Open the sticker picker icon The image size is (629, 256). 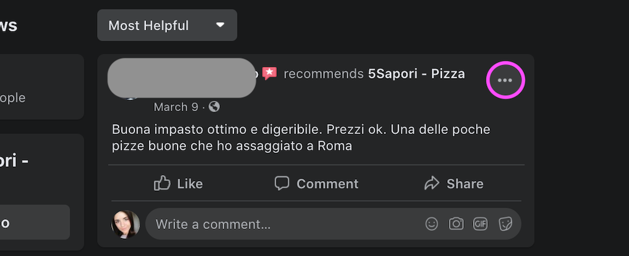pyautogui.click(x=505, y=224)
